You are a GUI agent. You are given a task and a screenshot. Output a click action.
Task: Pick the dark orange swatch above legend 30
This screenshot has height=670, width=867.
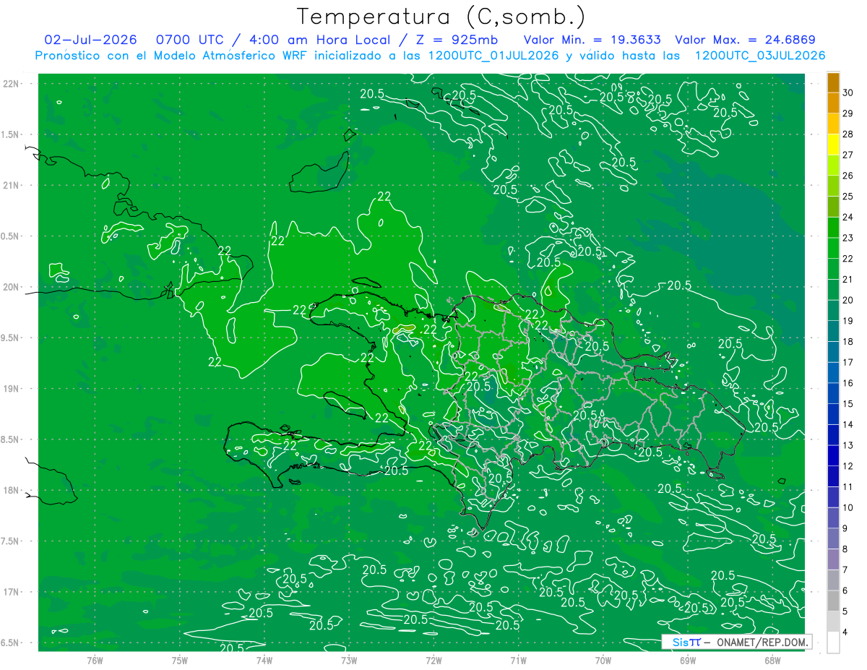click(834, 82)
